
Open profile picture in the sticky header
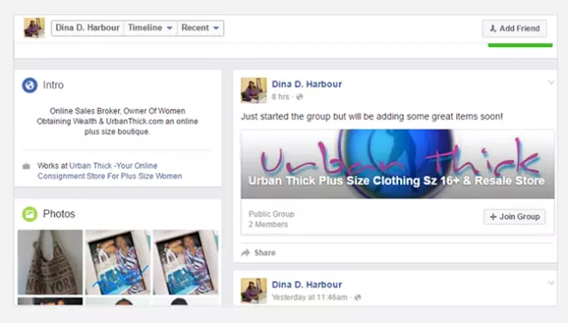tap(34, 28)
